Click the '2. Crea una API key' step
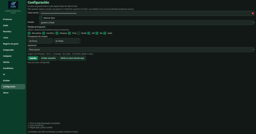256x134 pixels. click(35, 125)
